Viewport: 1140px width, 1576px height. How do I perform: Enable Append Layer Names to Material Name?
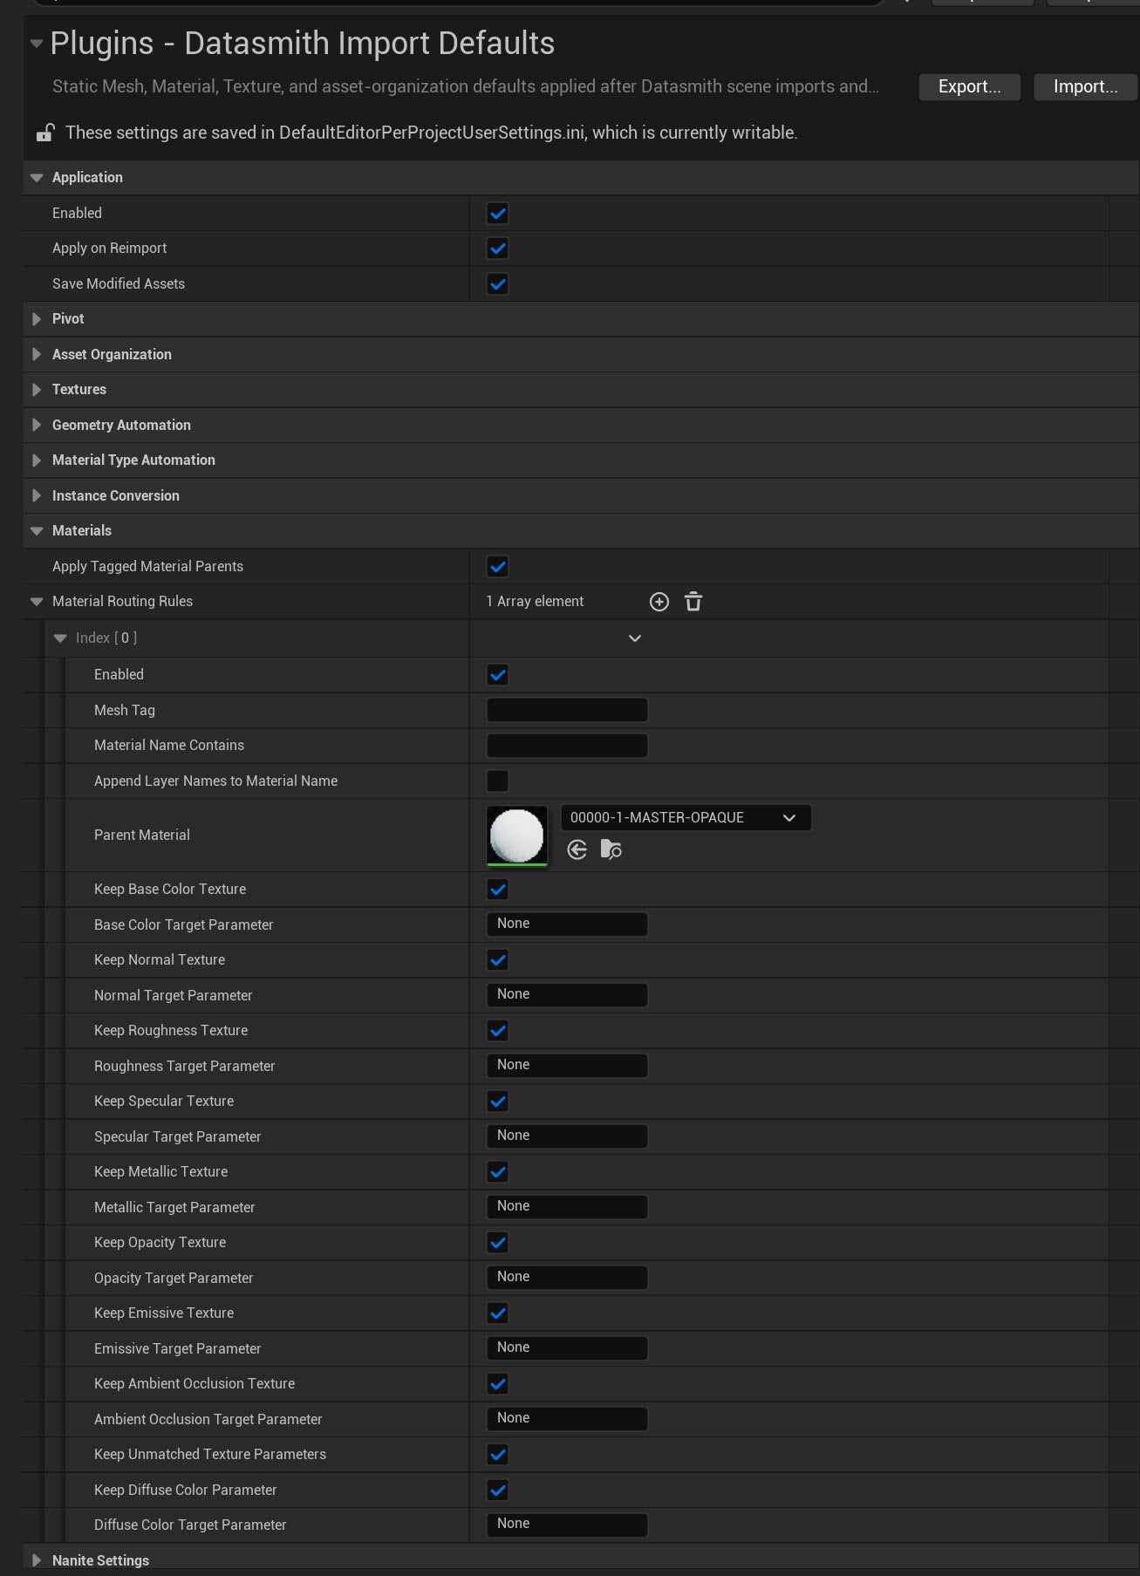point(498,781)
